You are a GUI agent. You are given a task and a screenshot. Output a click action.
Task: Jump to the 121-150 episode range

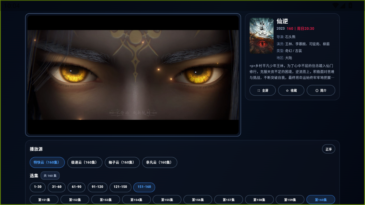(120, 187)
